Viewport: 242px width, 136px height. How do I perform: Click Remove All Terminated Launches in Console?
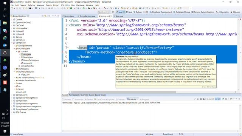click(204, 99)
